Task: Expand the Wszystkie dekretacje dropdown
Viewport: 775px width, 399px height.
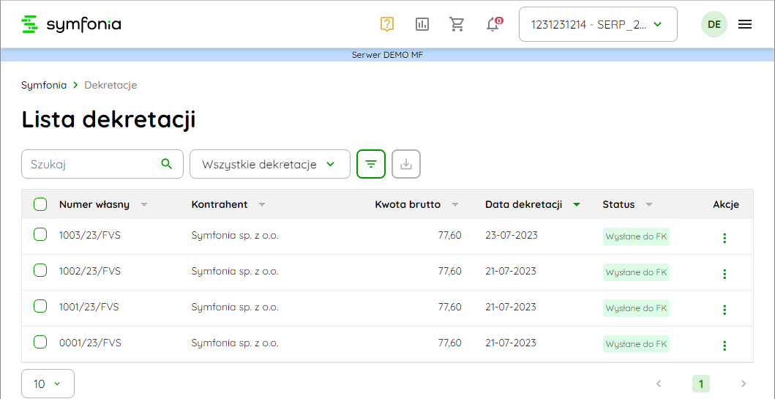Action: (x=270, y=164)
